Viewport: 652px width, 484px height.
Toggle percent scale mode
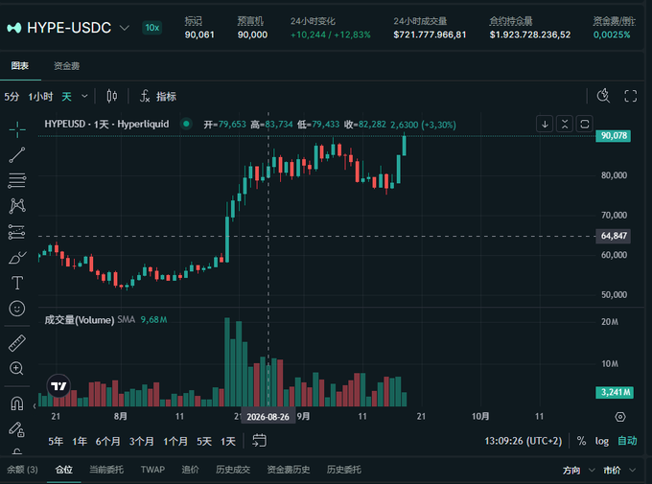point(581,441)
